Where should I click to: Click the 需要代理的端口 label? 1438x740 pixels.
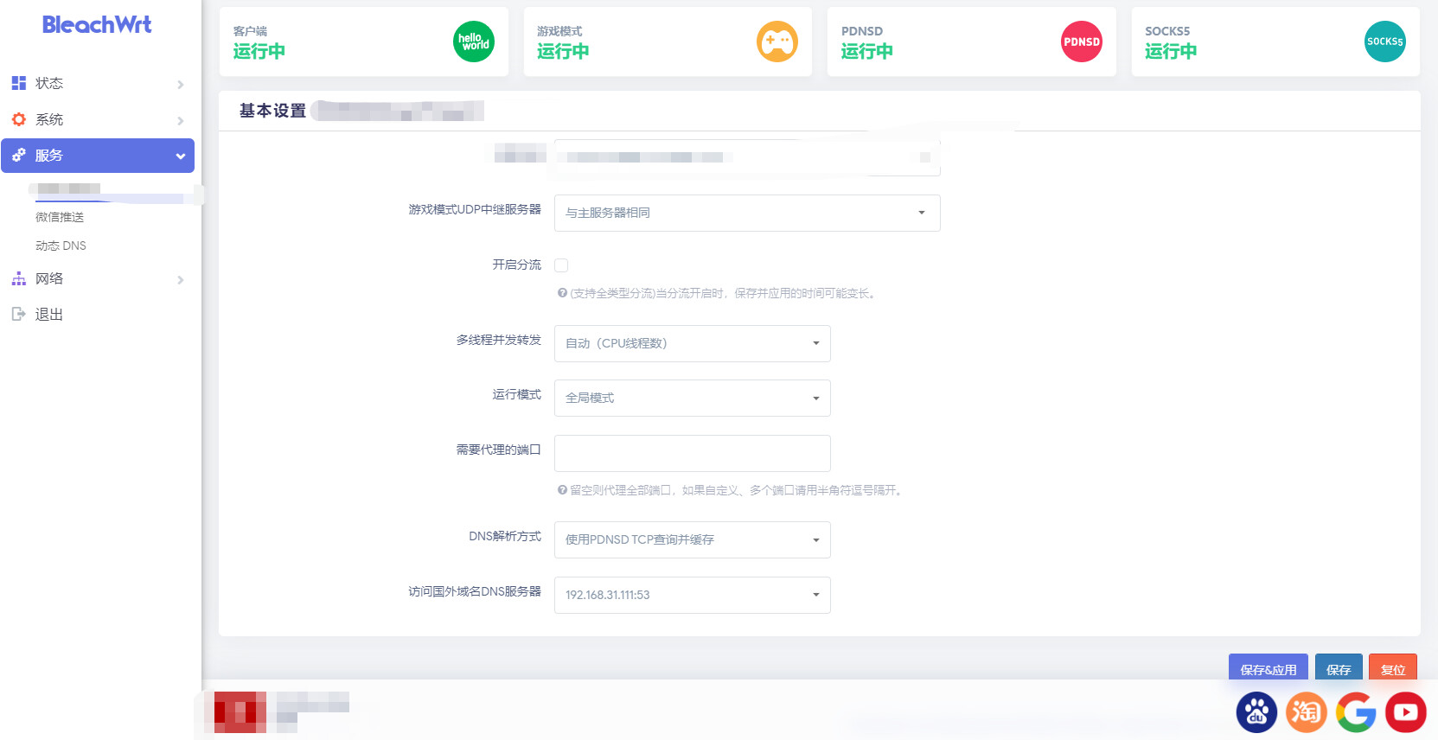pos(499,450)
